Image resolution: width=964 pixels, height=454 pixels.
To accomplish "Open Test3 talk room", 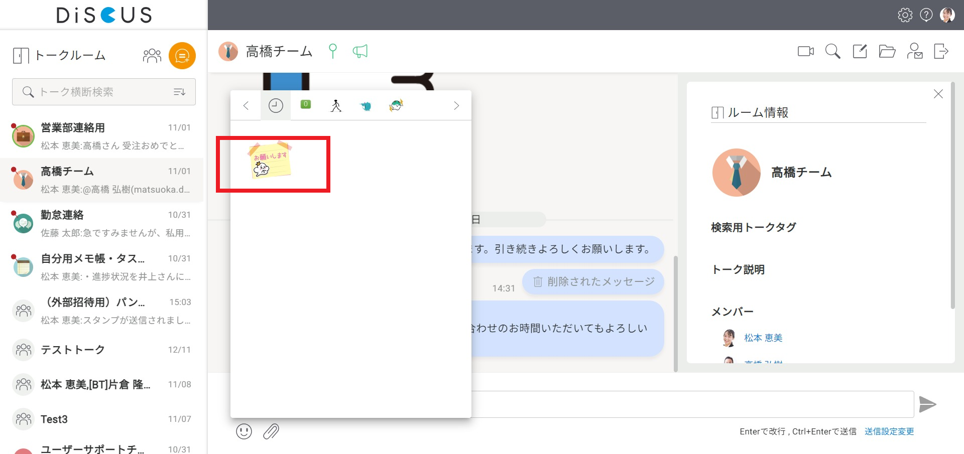I will click(102, 419).
